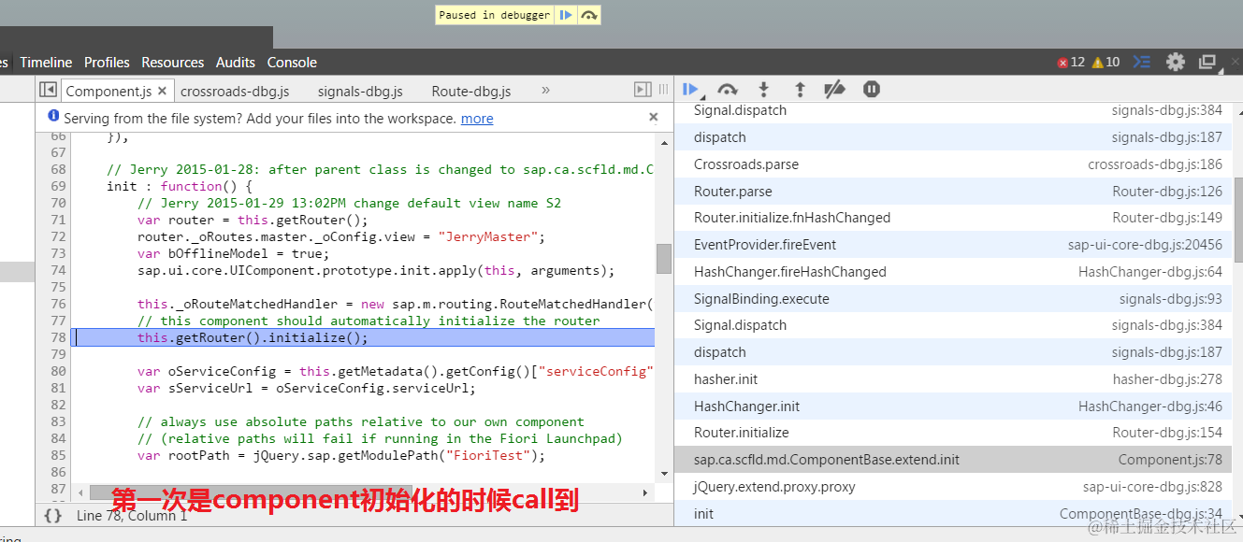The height and width of the screenshot is (542, 1243).
Task: Close the Component.js tab
Action: pos(162,91)
